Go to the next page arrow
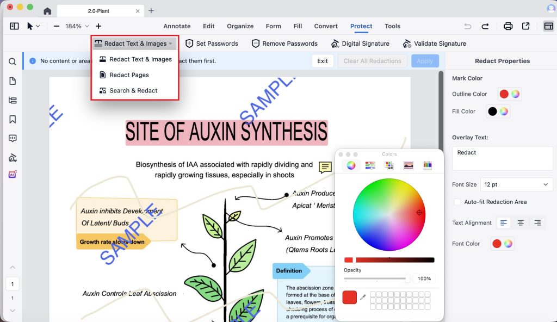557x322 pixels. coord(13,311)
